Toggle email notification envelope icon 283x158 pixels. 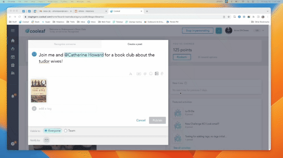[x=46, y=140]
